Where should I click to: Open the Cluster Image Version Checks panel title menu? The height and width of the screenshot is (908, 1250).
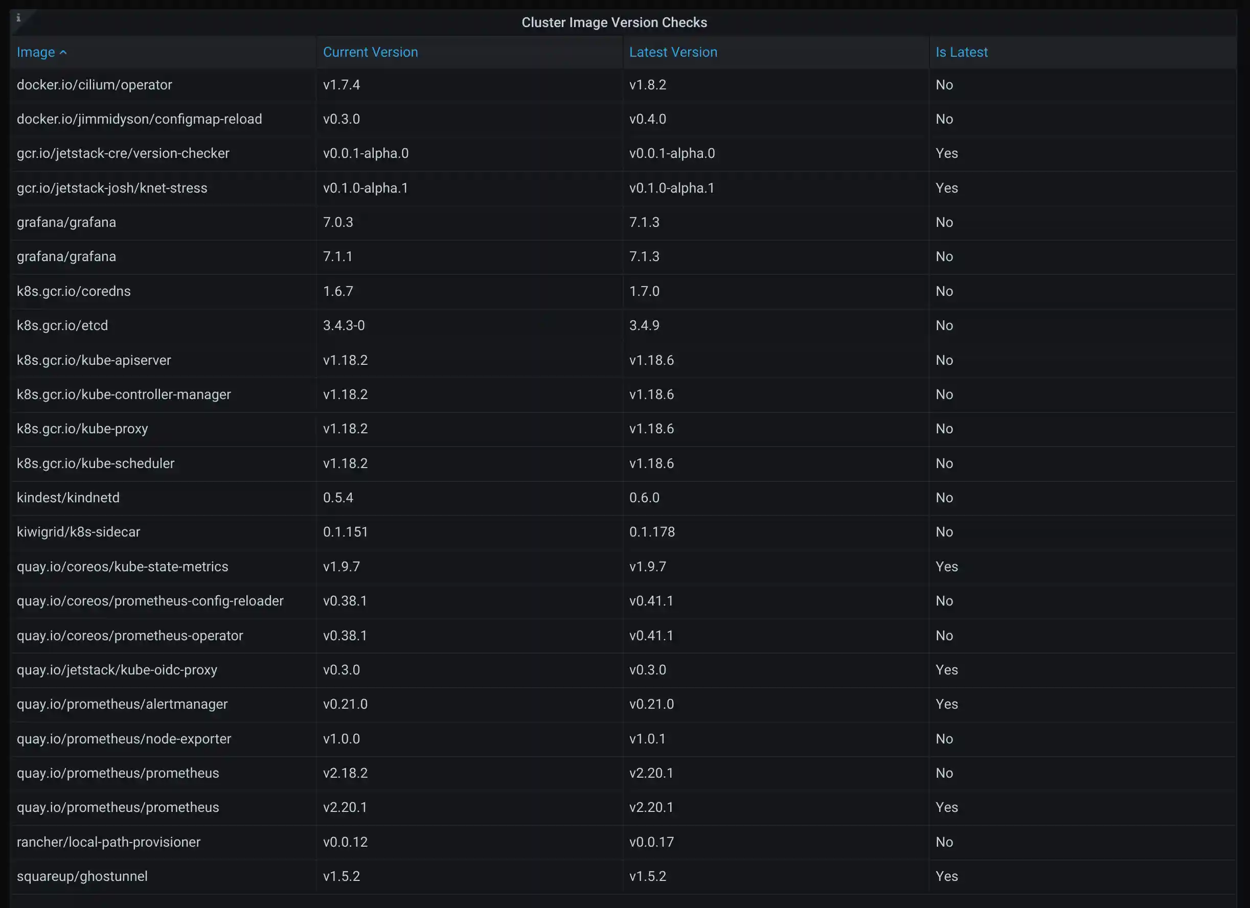click(x=614, y=22)
